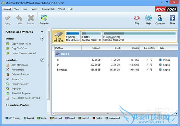Open disk Properties from the toolbar

click(44, 19)
